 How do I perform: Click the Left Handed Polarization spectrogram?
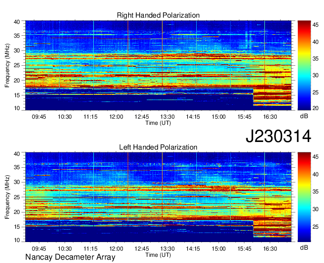pos(158,197)
